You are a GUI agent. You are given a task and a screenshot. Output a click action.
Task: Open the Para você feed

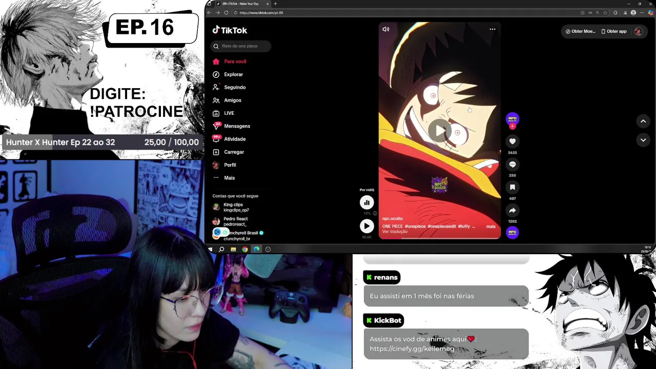pyautogui.click(x=230, y=61)
